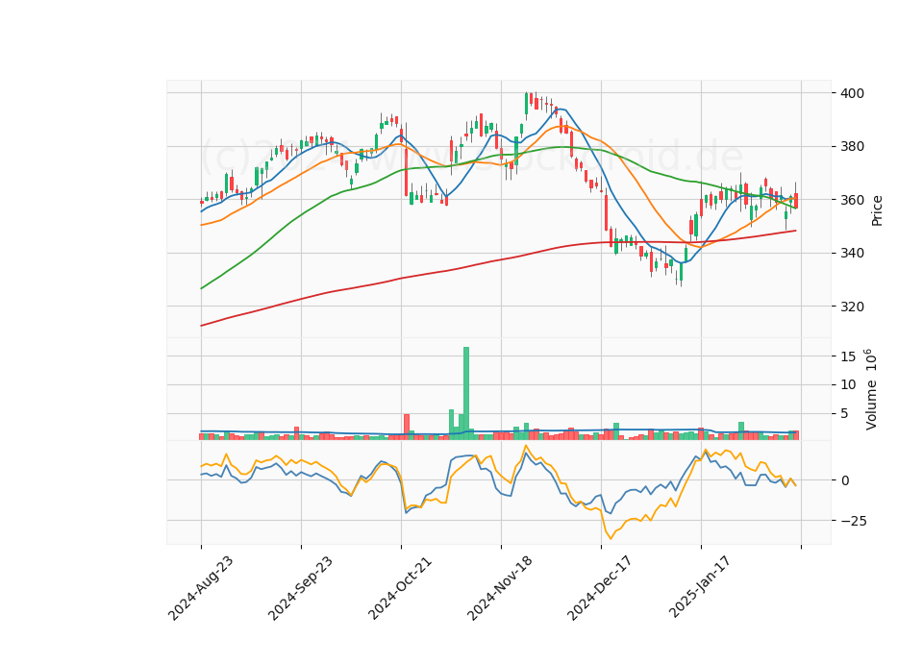Click the 0 oscillator axis value
Image resolution: width=923 pixels, height=663 pixels.
tap(845, 480)
